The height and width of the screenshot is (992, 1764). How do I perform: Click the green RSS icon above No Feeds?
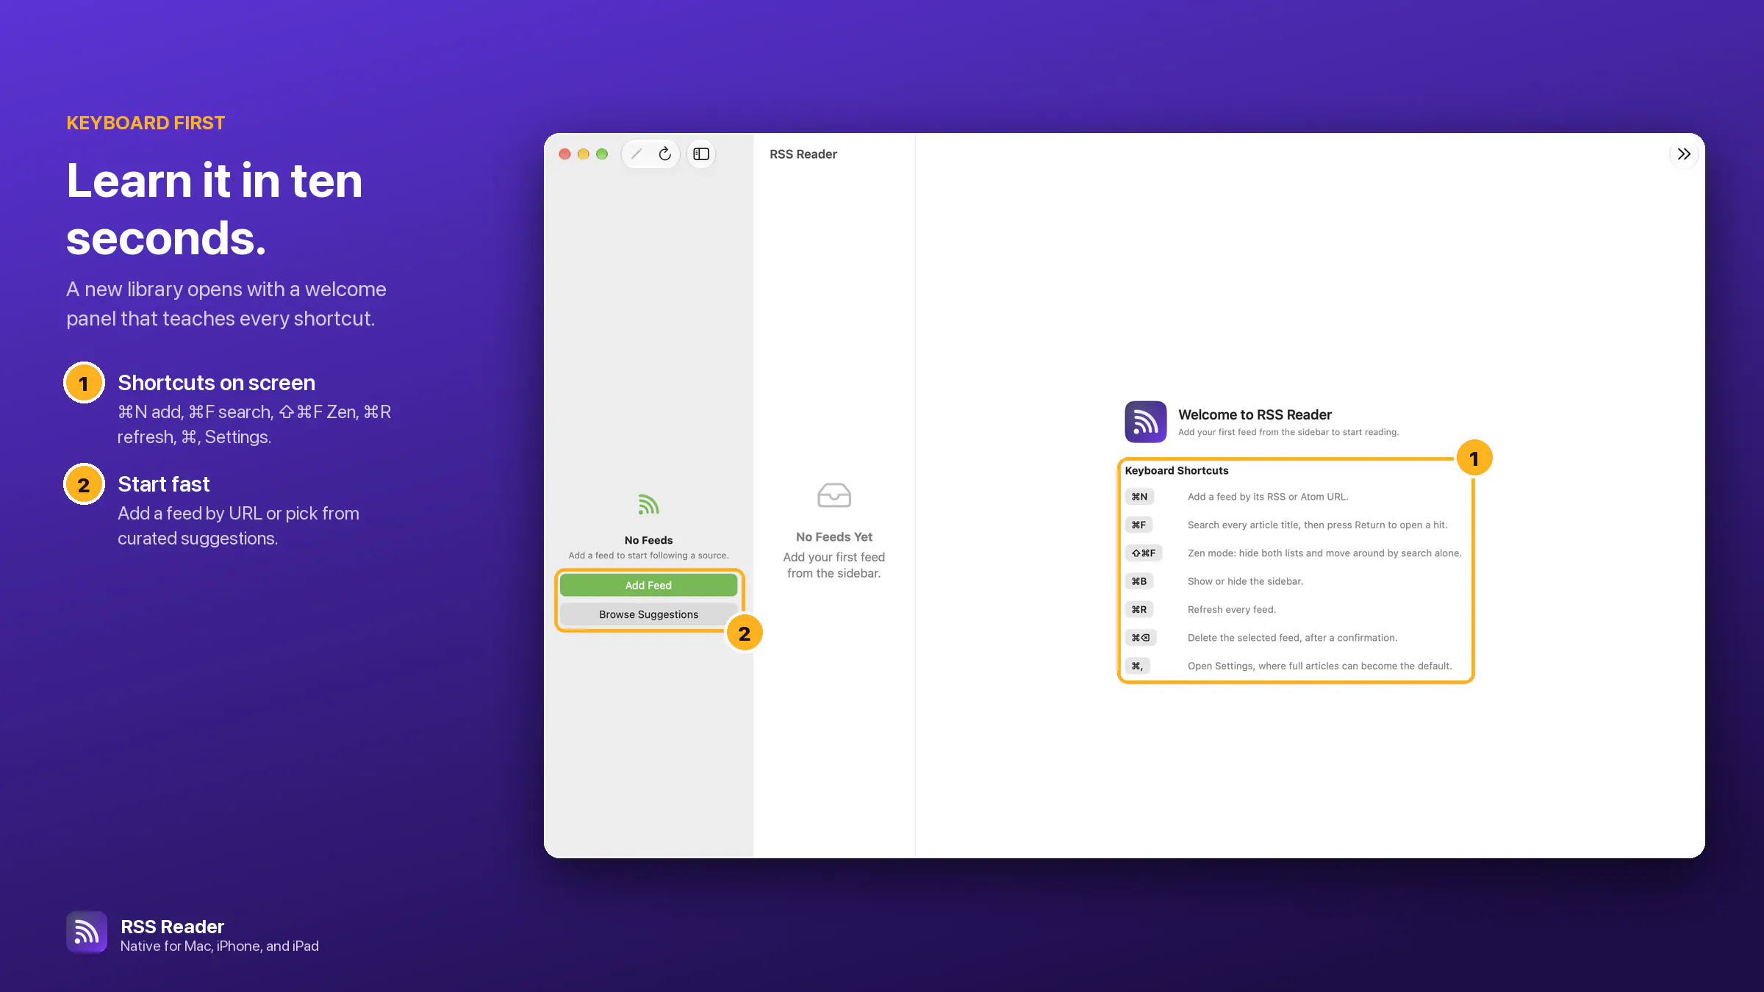pos(648,505)
